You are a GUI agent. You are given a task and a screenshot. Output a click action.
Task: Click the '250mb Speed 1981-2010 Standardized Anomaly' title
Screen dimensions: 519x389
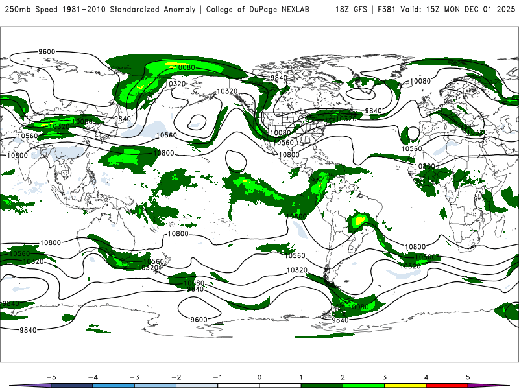point(101,9)
